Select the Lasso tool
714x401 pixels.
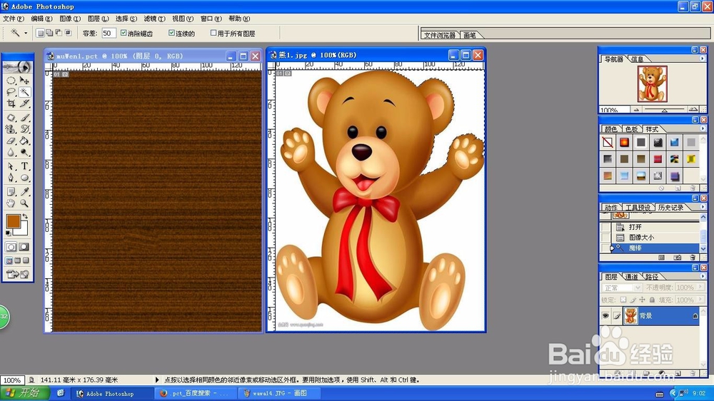click(x=11, y=92)
